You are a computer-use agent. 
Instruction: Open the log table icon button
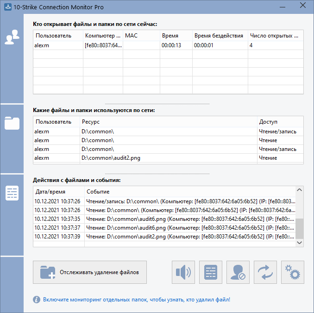[211, 272]
